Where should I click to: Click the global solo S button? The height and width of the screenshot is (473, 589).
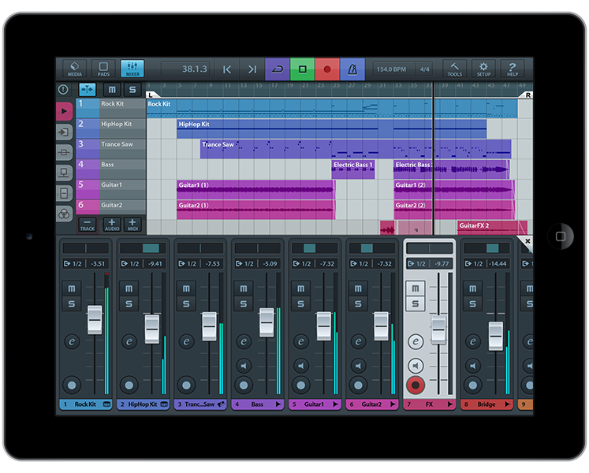point(132,89)
